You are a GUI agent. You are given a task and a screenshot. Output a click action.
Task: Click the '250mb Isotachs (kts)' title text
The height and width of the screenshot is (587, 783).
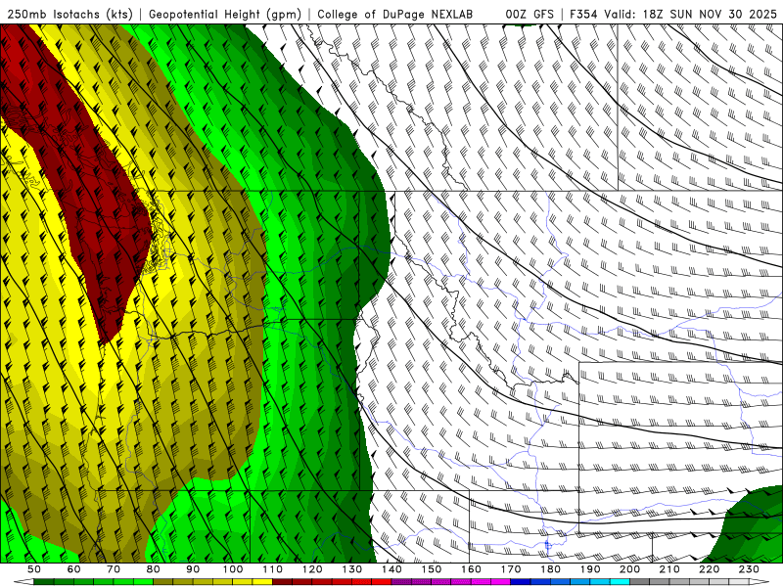tap(69, 14)
